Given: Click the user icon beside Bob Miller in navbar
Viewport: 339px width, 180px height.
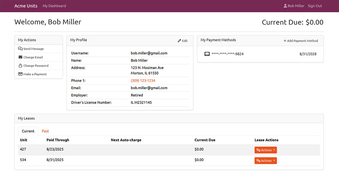Looking at the screenshot, I should click(x=285, y=6).
